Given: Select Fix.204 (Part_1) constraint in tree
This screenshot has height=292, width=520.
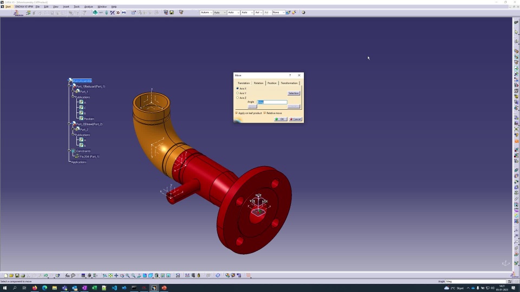Looking at the screenshot, I should click(x=89, y=157).
